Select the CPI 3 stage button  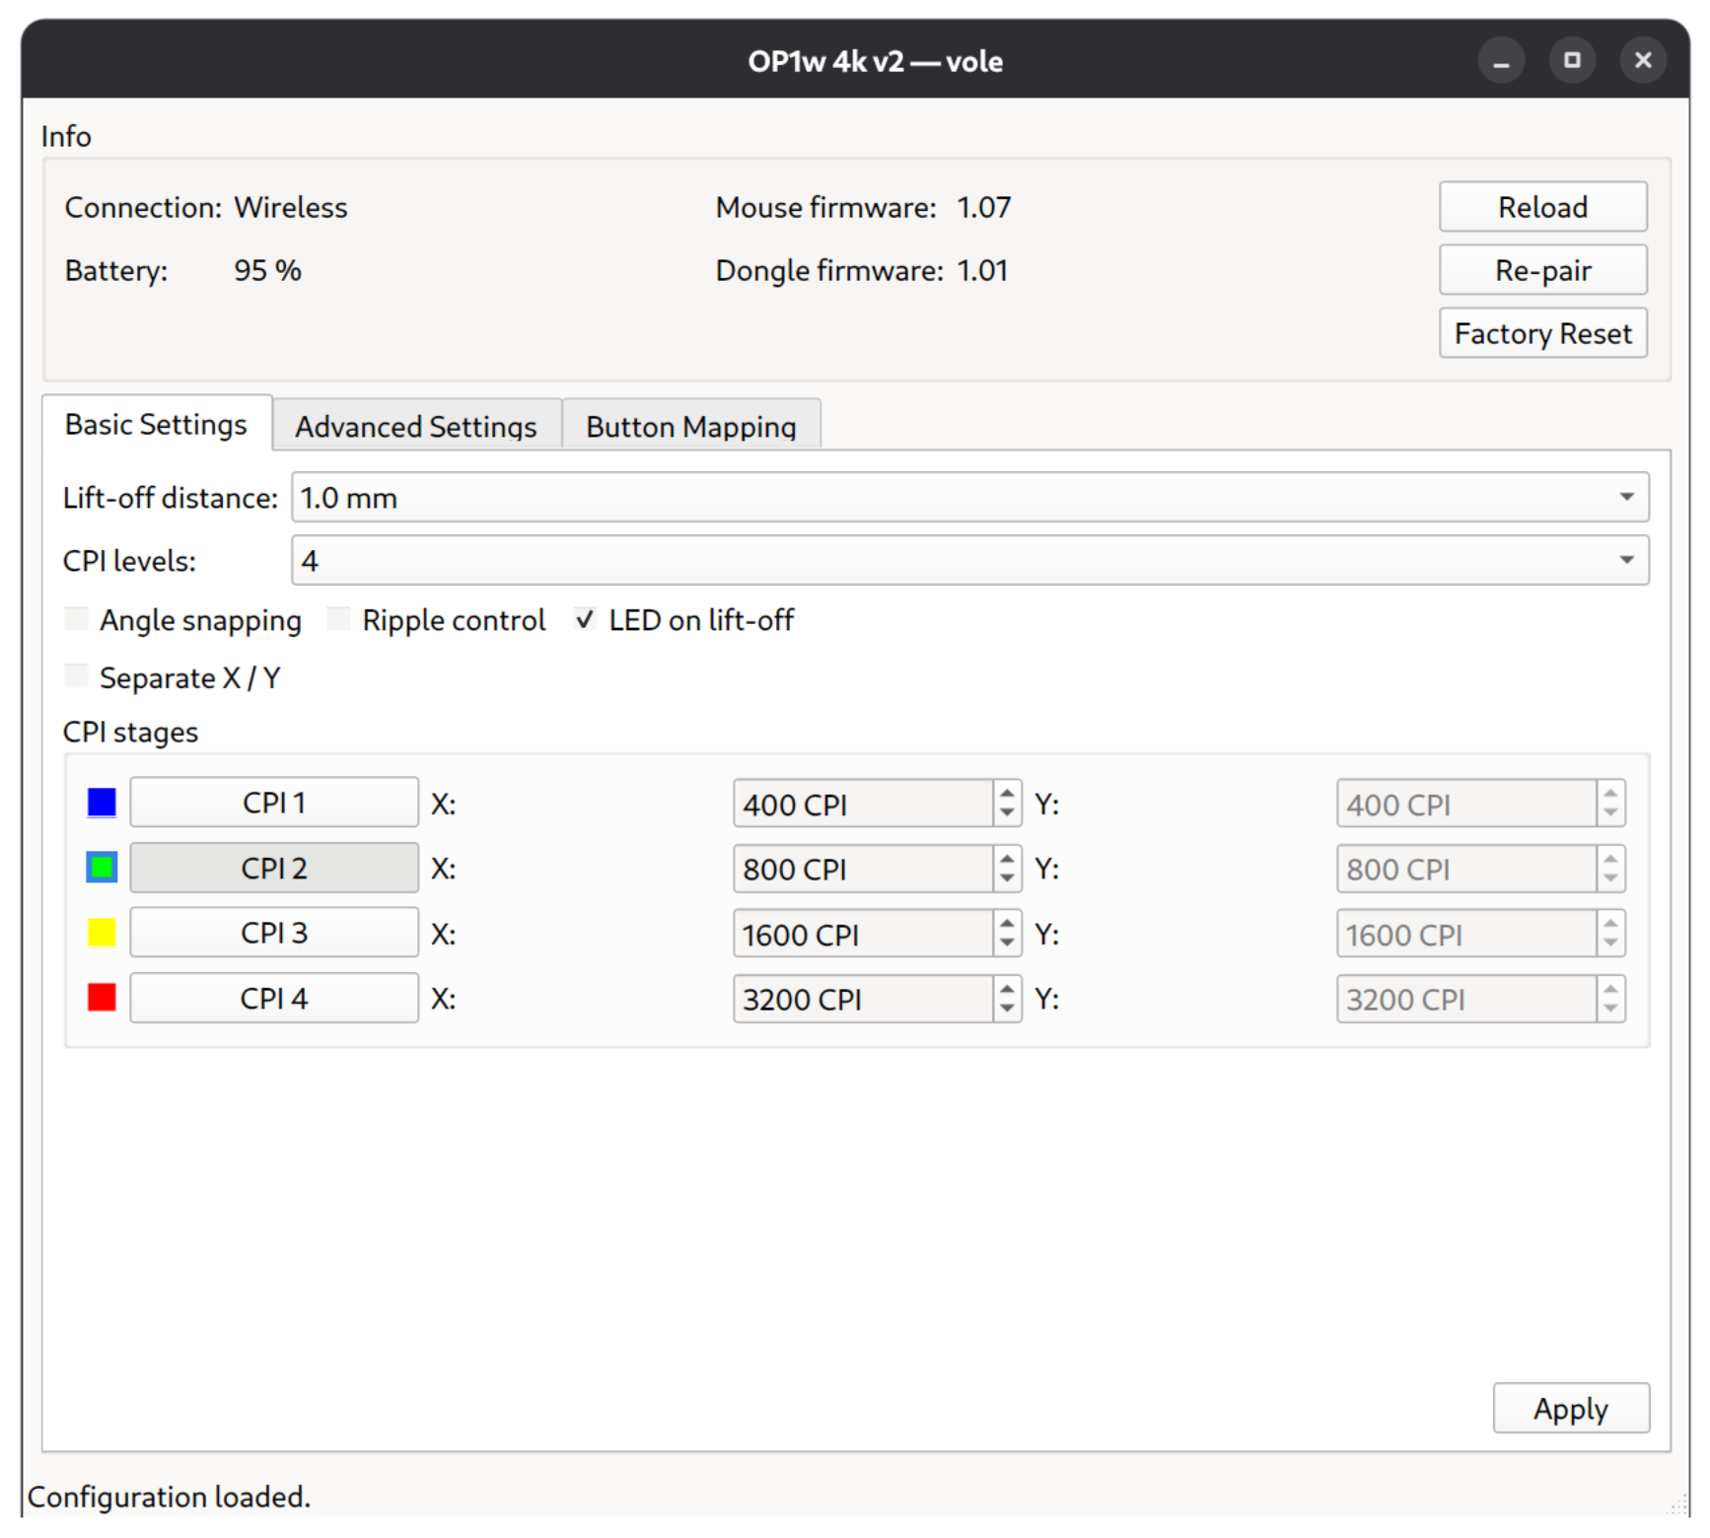click(274, 933)
